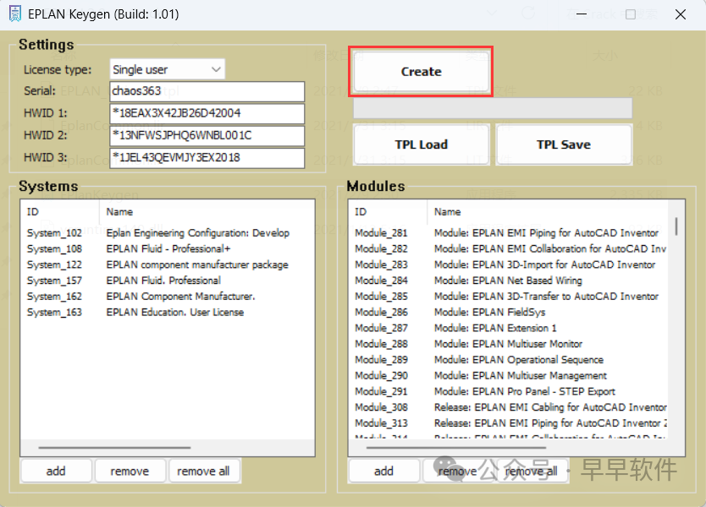This screenshot has height=507, width=706.
Task: Sort Systems list by the ID column header
Action: click(58, 211)
